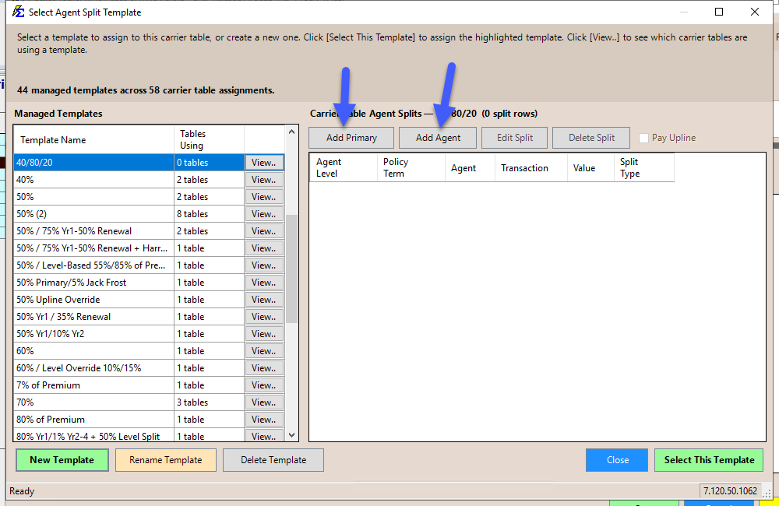Click Rename Template button
Image resolution: width=779 pixels, height=506 pixels.
pos(165,460)
